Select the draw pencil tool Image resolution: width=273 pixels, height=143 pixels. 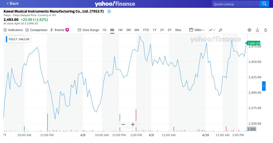220,30
